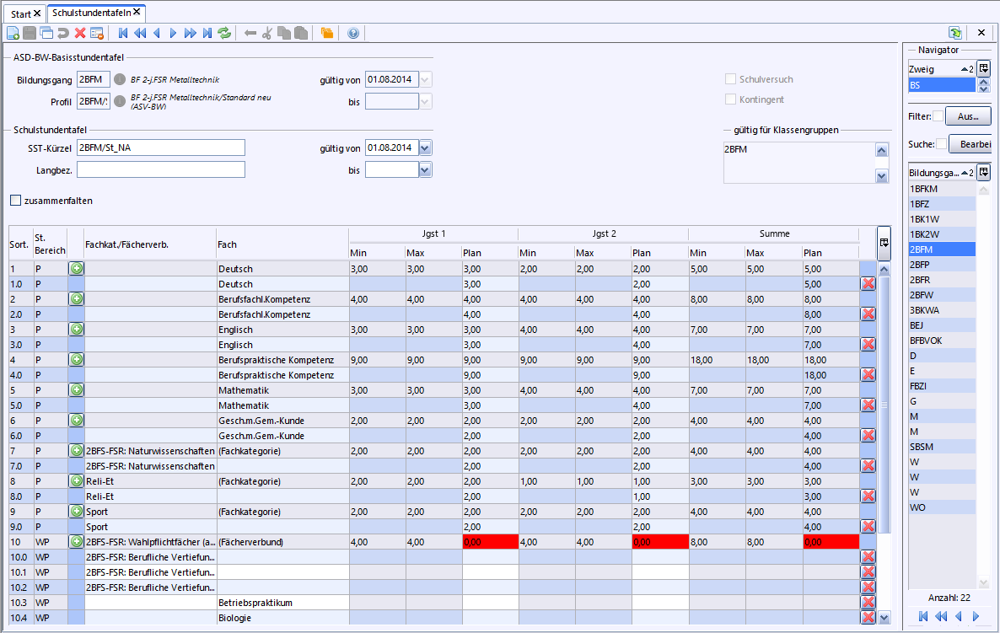Enable the zusammenfalten checkbox
The image size is (1000, 633).
[16, 201]
